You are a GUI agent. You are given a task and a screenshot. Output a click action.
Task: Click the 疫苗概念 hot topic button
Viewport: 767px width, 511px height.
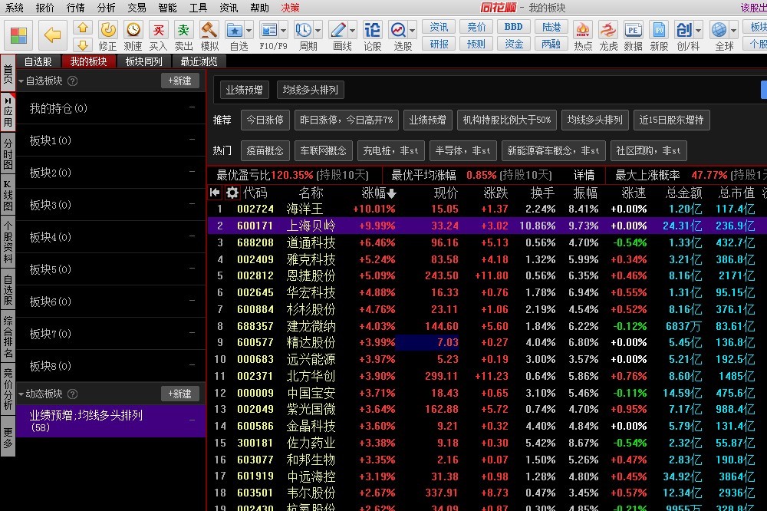(265, 150)
